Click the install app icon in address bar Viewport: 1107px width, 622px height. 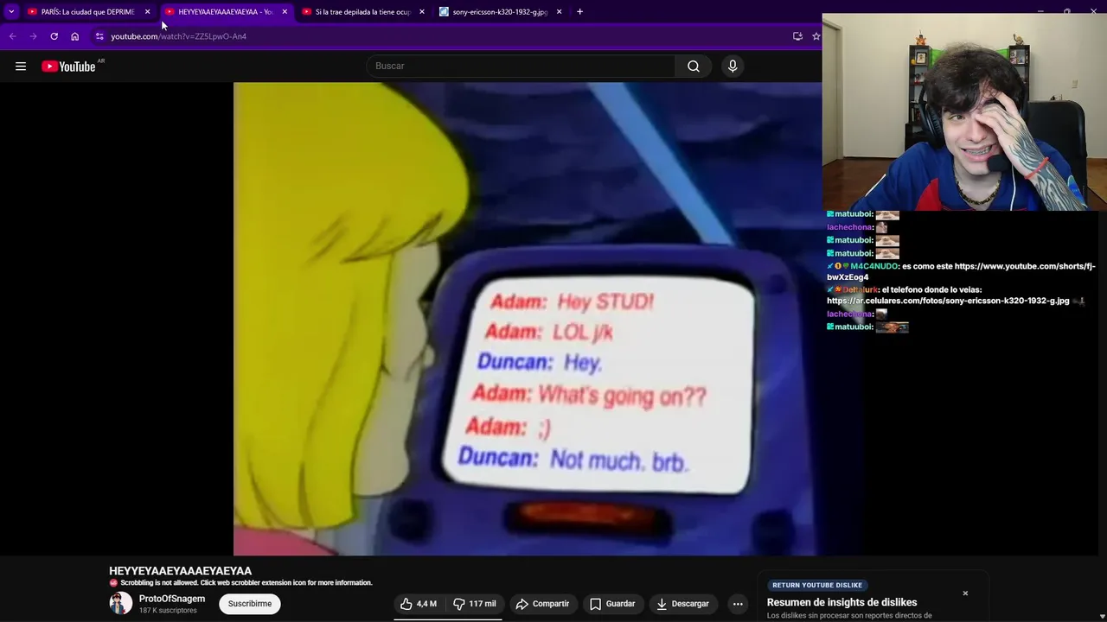point(797,36)
